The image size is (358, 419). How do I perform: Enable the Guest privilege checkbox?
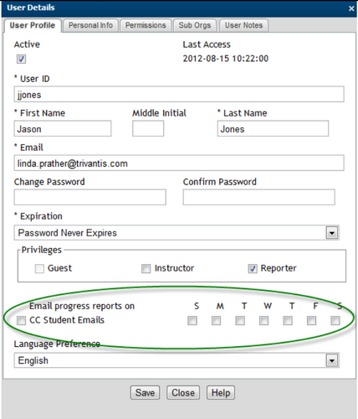coord(39,268)
